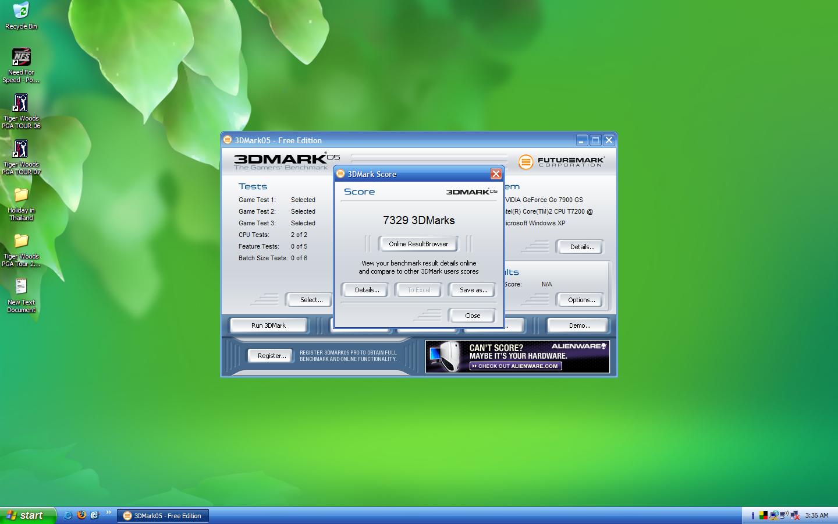Screen dimensions: 838x524
Task: Click the third quick launch icon
Action: [95, 515]
